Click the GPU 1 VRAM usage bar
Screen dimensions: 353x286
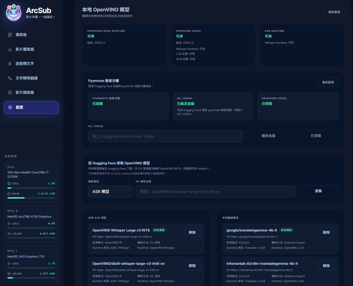pos(31,278)
